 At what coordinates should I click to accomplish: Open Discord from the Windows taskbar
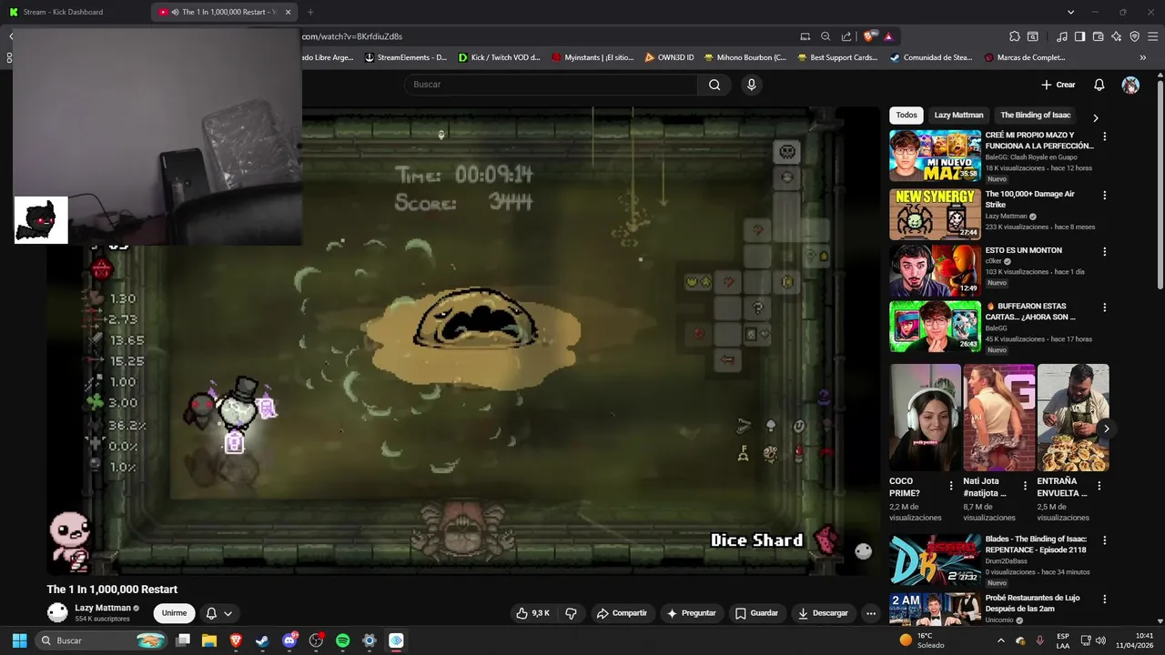click(x=289, y=640)
